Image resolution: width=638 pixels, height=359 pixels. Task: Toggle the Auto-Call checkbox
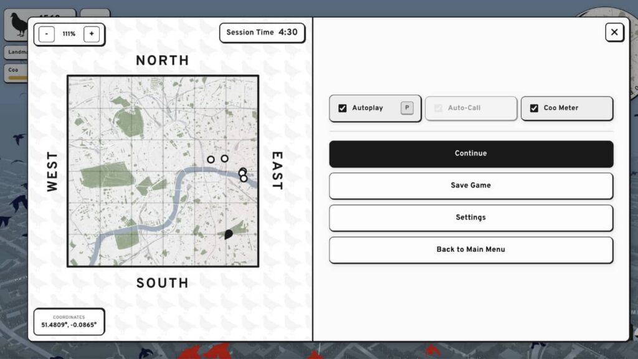(438, 108)
